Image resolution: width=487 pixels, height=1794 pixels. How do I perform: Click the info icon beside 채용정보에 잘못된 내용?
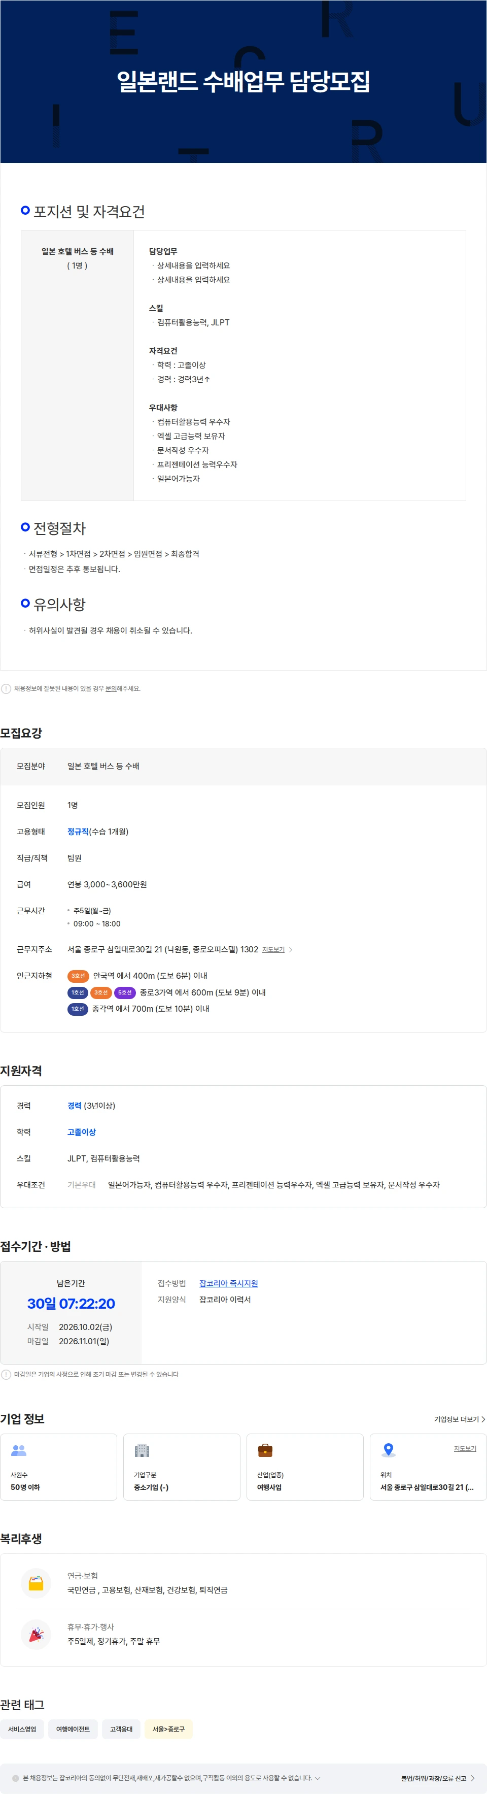6,689
